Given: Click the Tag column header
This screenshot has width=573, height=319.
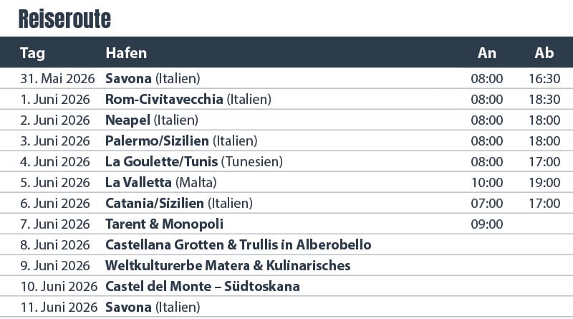Looking at the screenshot, I should tap(33, 53).
